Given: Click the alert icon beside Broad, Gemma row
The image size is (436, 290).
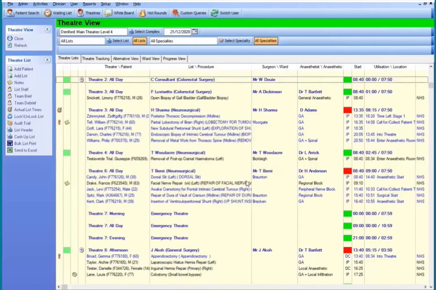Looking at the screenshot, I should pyautogui.click(x=59, y=256).
